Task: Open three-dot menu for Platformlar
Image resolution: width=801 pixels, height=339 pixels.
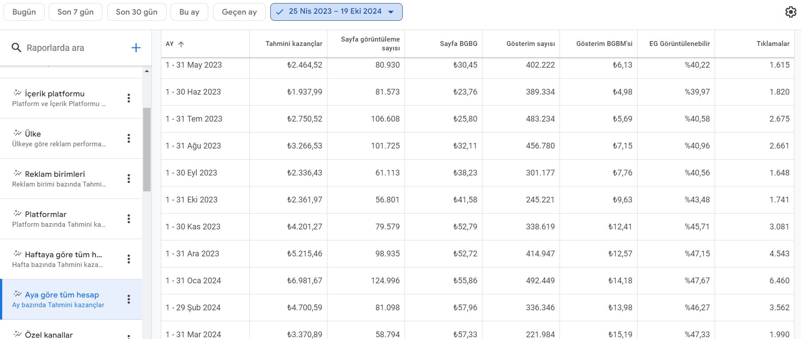Action: pyautogui.click(x=129, y=219)
